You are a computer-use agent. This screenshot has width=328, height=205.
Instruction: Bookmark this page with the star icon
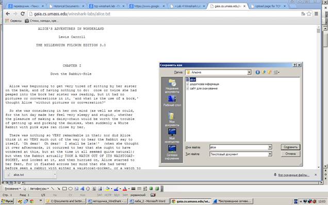click(309, 14)
